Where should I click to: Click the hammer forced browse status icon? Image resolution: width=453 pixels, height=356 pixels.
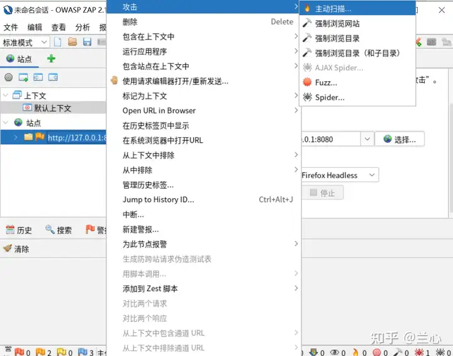[x=398, y=352]
